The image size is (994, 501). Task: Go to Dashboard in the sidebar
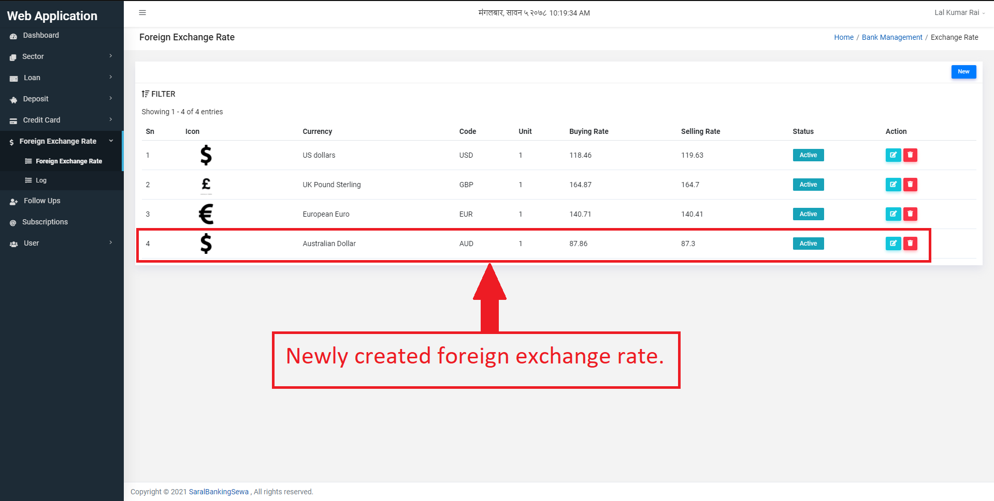pyautogui.click(x=62, y=35)
